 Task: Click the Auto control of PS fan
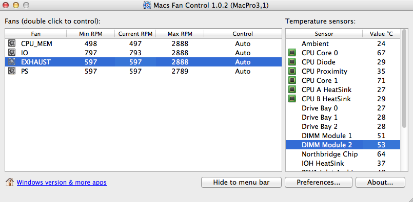pos(243,71)
